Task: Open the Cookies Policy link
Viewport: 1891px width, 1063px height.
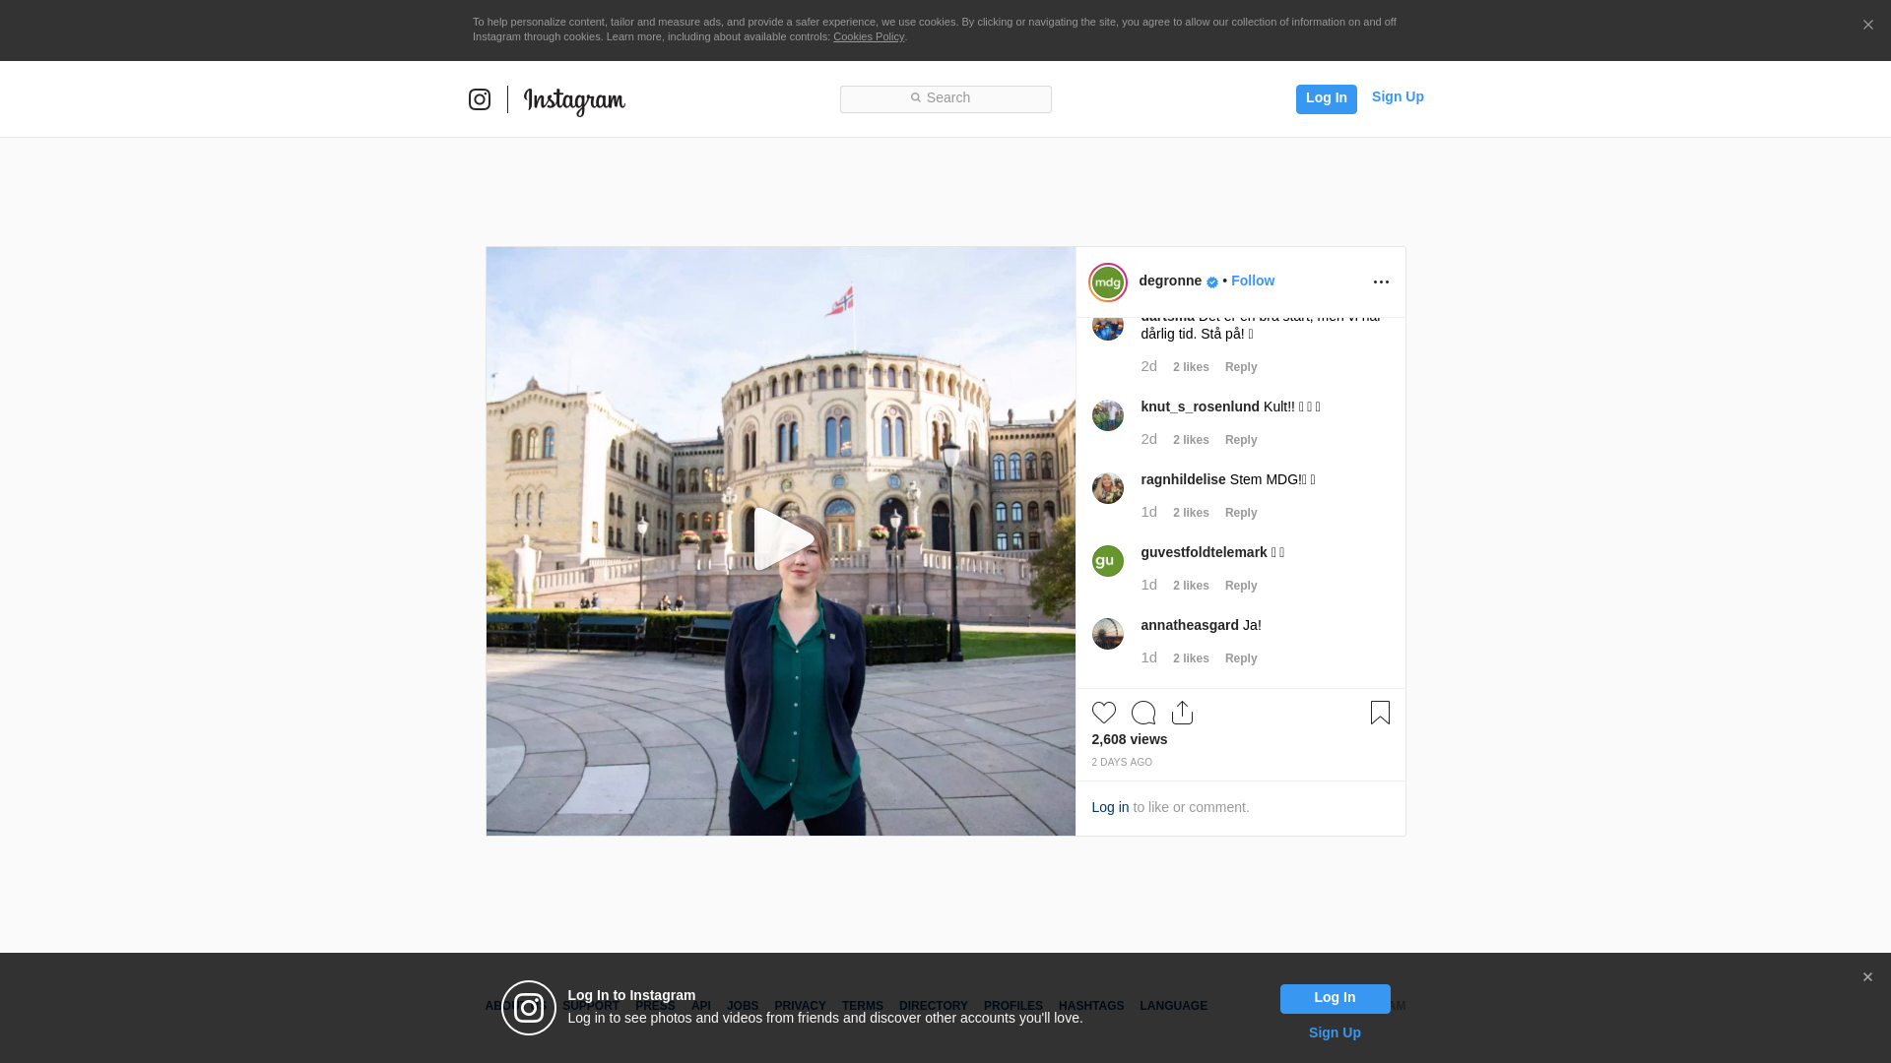Action: point(869,36)
